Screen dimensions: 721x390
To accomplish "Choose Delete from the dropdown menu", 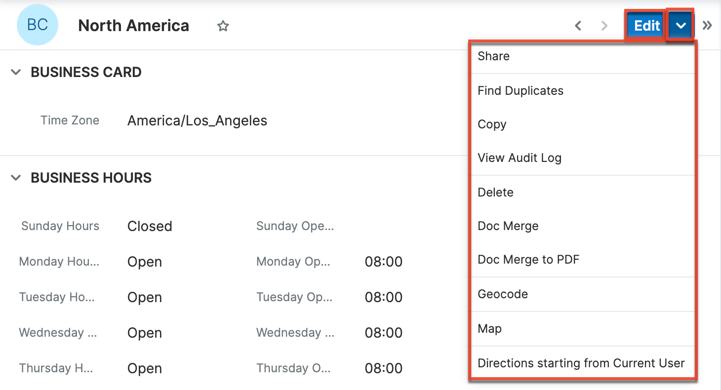I will click(x=495, y=193).
